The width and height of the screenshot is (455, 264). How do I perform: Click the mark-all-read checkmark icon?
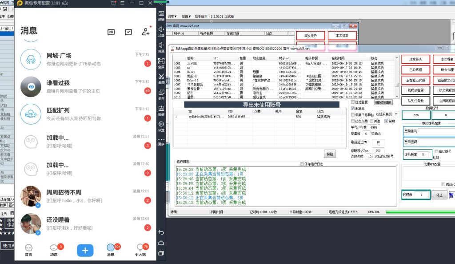click(x=128, y=32)
